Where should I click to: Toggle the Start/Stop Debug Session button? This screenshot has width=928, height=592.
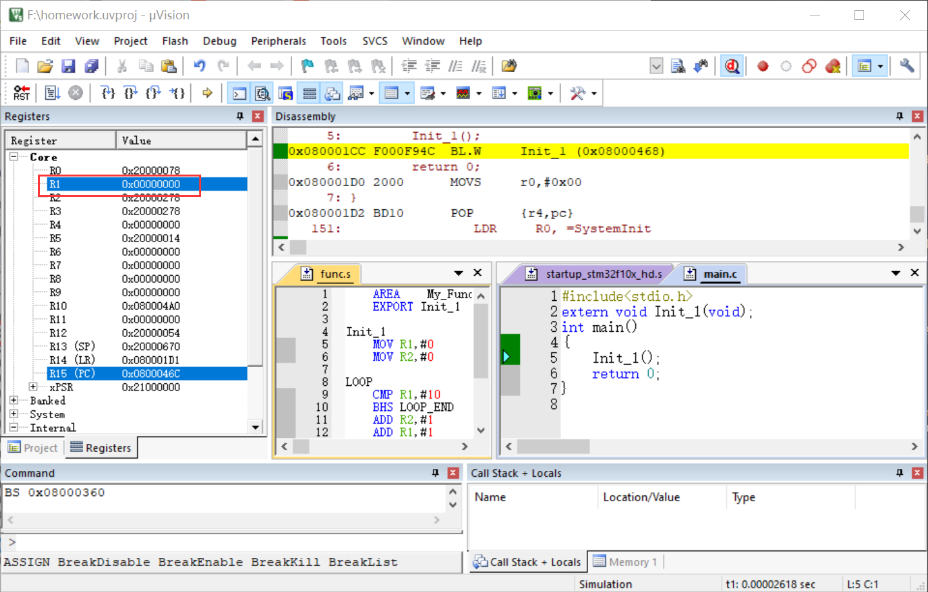click(x=732, y=66)
